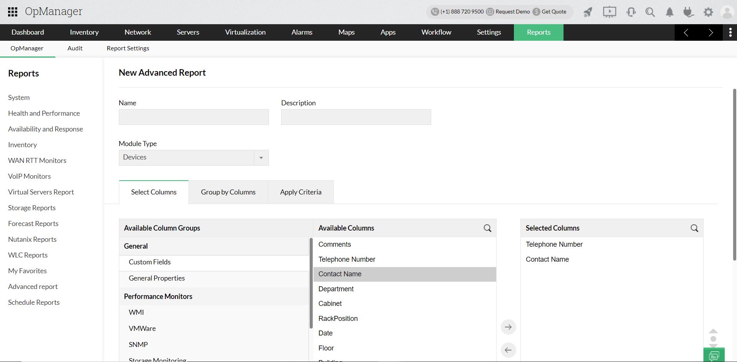Click the rocket quick-start icon

point(588,12)
